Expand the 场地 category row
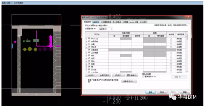Screen dimensions: 204x107 [86, 61]
